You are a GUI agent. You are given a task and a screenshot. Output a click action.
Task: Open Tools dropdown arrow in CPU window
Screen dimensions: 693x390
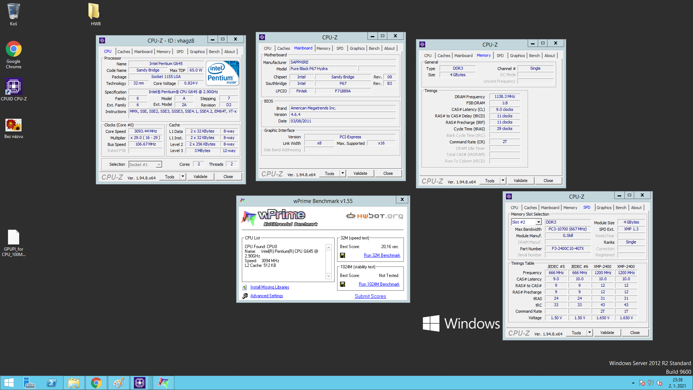183,177
